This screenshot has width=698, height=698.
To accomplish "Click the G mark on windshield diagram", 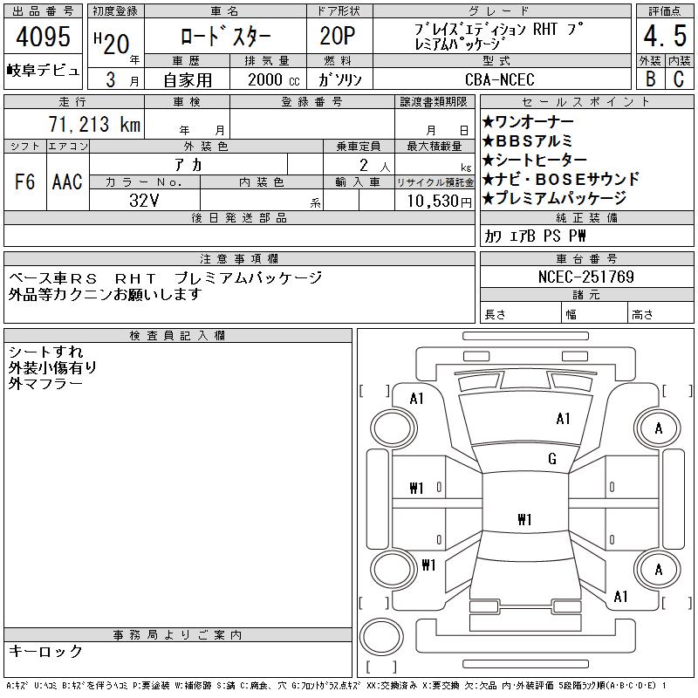I will click(x=552, y=459).
